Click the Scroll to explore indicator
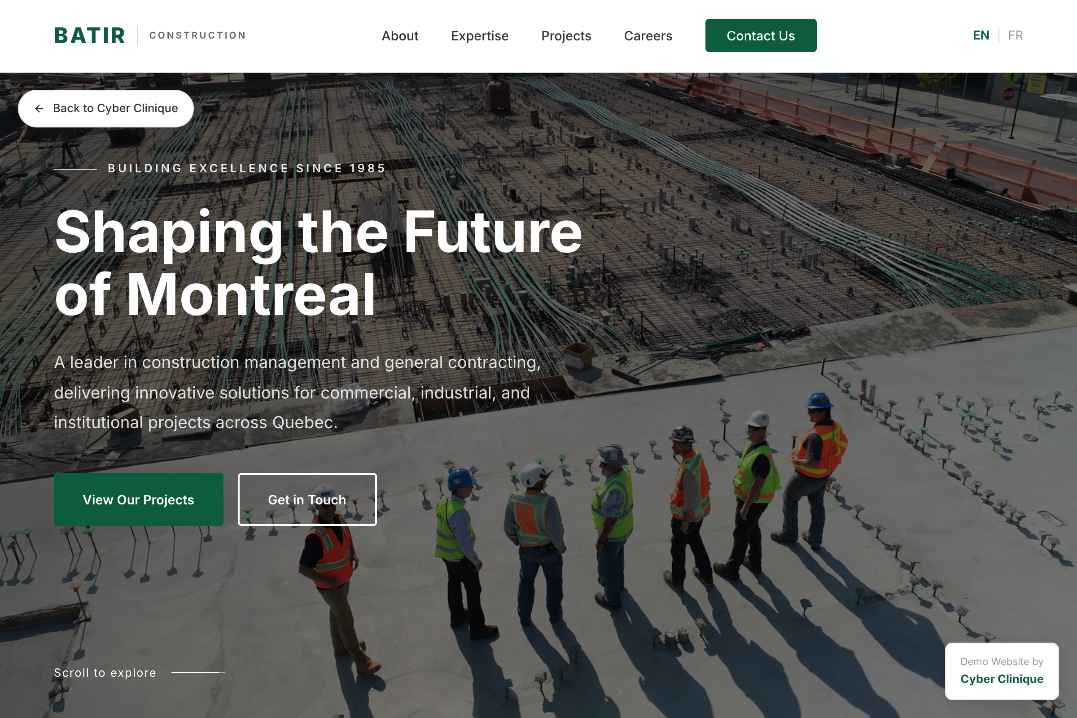The height and width of the screenshot is (718, 1077). [105, 672]
